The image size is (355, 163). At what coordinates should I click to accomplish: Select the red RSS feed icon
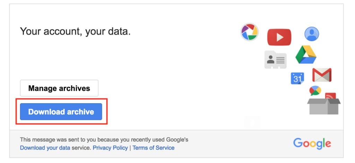[x=330, y=96]
